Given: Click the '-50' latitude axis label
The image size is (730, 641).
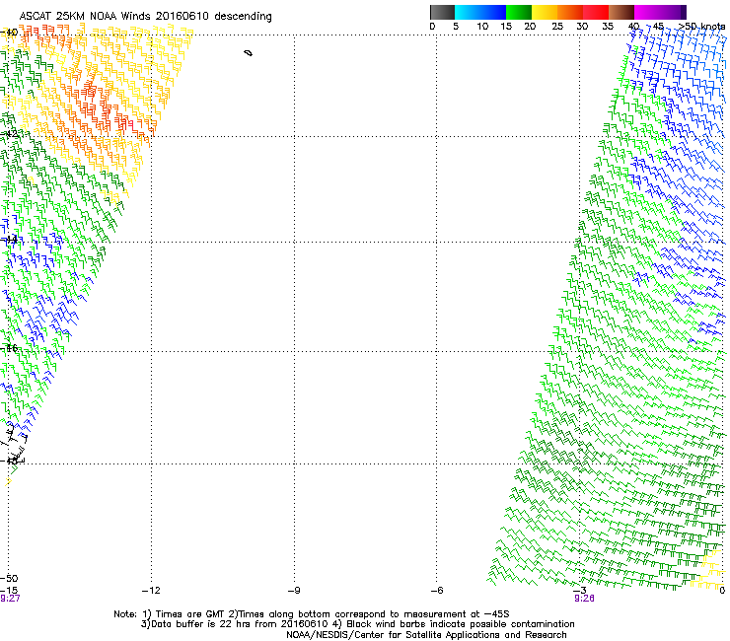Looking at the screenshot, I should coord(9,579).
